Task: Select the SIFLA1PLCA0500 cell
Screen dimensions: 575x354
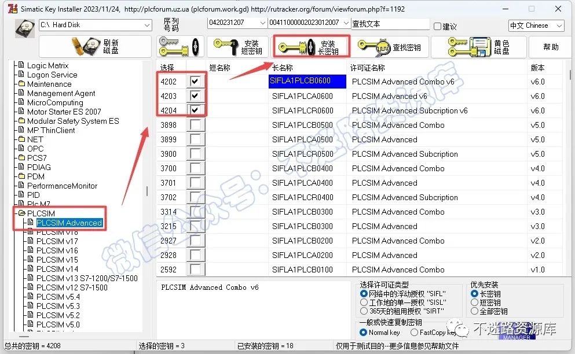Action: tap(307, 139)
